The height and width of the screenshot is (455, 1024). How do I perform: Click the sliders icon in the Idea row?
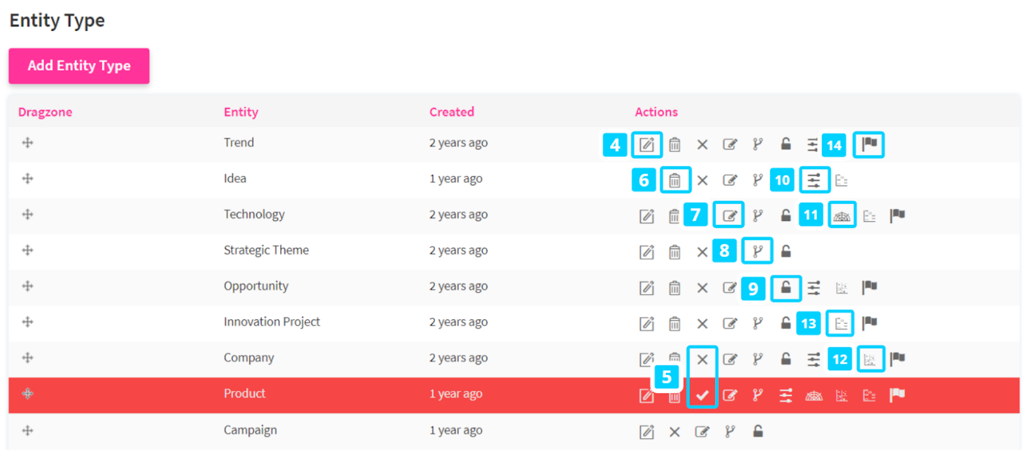pos(814,180)
